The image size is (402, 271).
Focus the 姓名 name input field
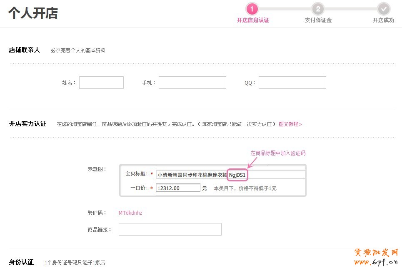[x=101, y=83]
